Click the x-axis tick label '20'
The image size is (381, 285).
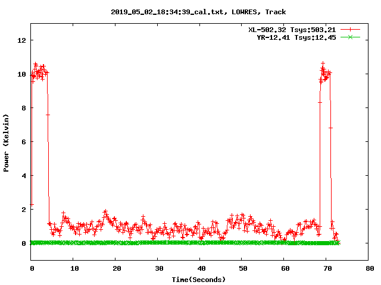tap(117, 268)
